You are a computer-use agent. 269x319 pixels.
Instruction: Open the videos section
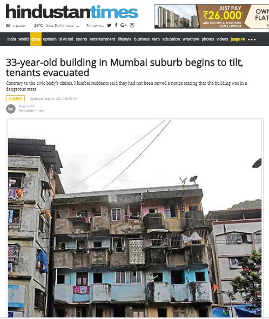(x=222, y=39)
